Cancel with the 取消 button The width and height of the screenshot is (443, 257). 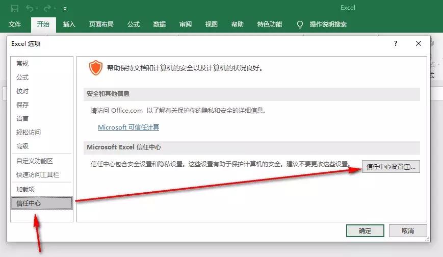click(x=408, y=230)
